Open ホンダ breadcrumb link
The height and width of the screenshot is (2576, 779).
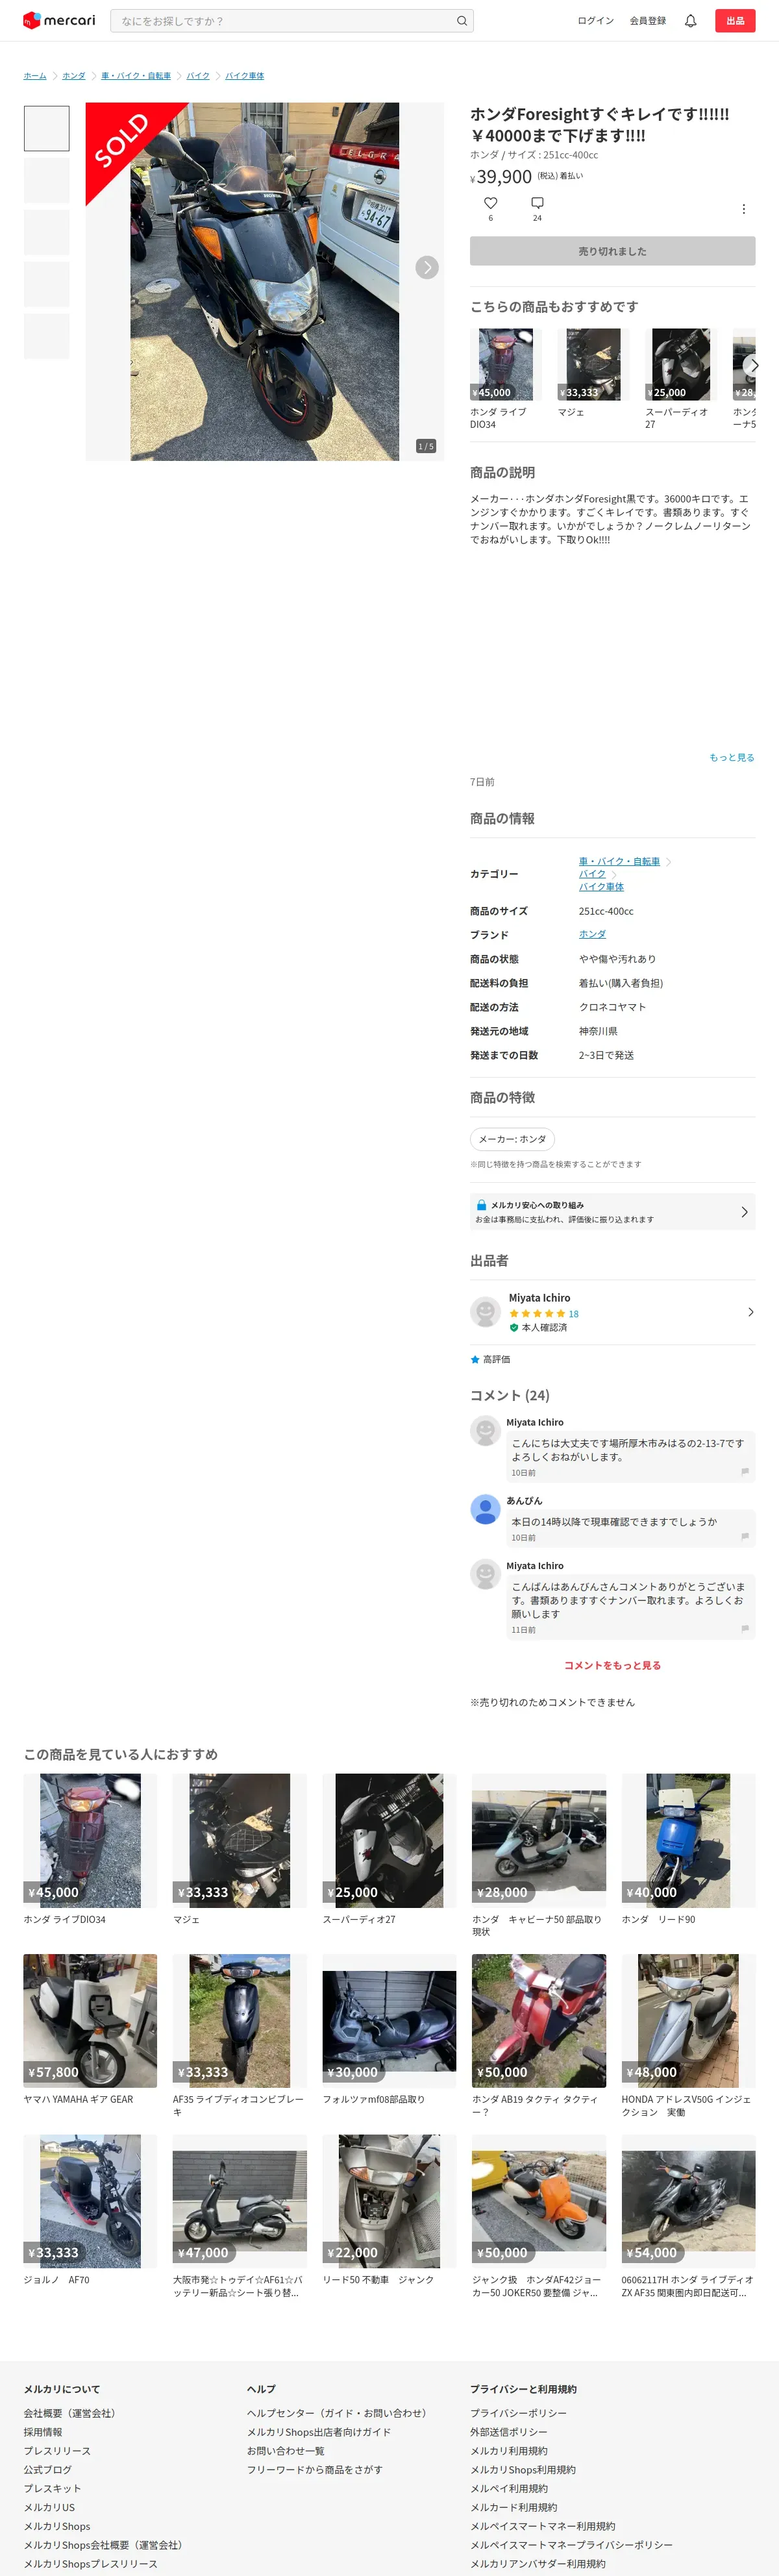point(74,76)
